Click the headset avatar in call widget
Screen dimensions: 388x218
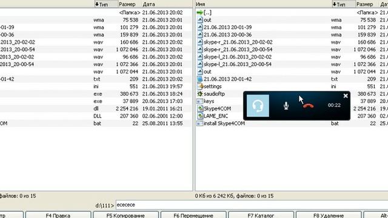click(x=258, y=105)
